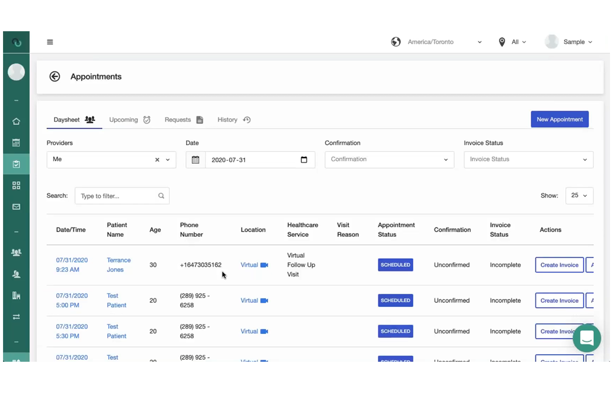Open patient Terrance Jones link
613x393 pixels.
pyautogui.click(x=118, y=265)
